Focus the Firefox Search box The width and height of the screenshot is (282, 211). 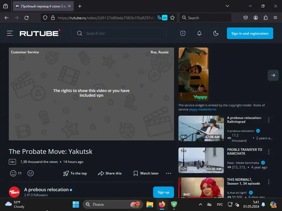[x=205, y=18]
